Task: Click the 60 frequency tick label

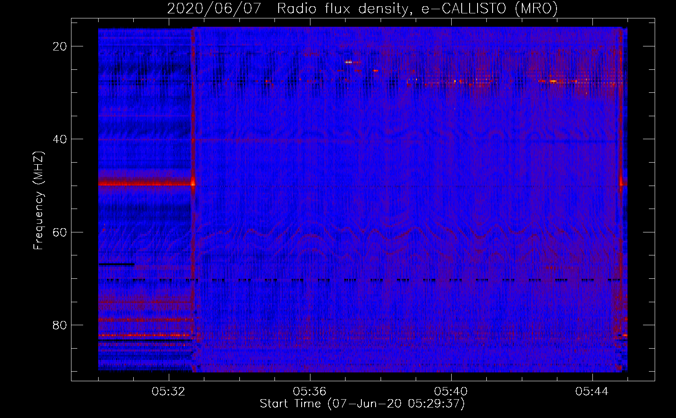Action: click(60, 232)
